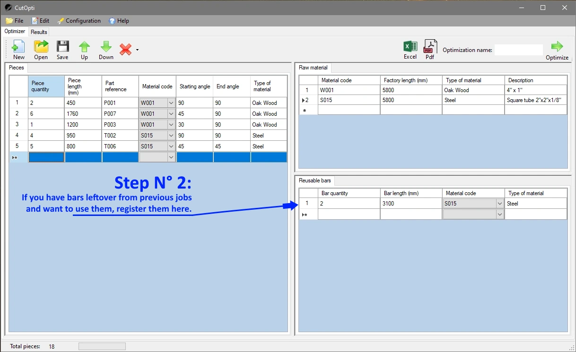Click the Optimization name text field
This screenshot has width=576, height=352.
(518, 50)
